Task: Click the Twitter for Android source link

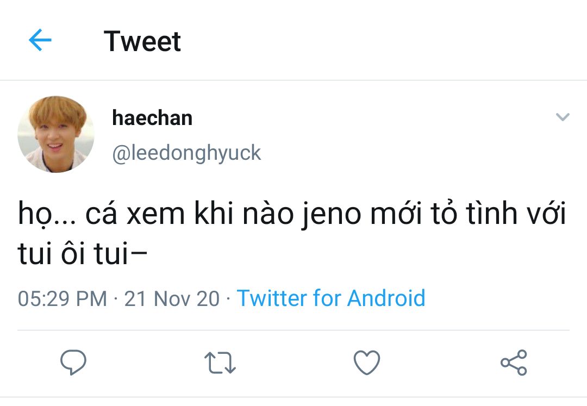Action: (x=330, y=298)
